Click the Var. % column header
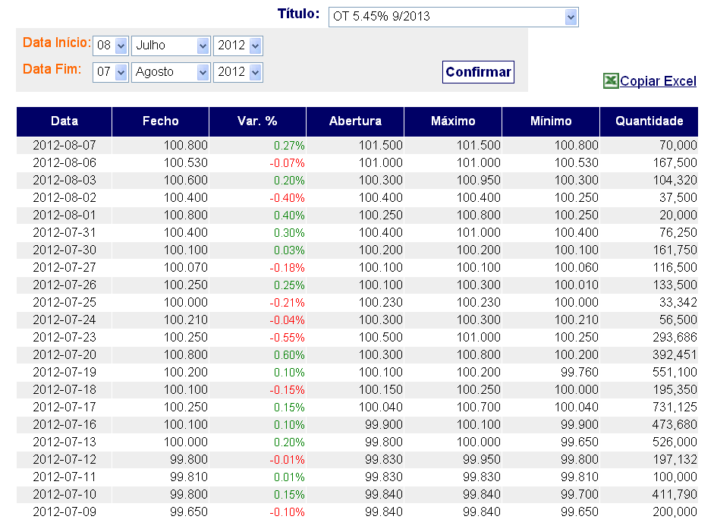714x532 pixels. 257,121
